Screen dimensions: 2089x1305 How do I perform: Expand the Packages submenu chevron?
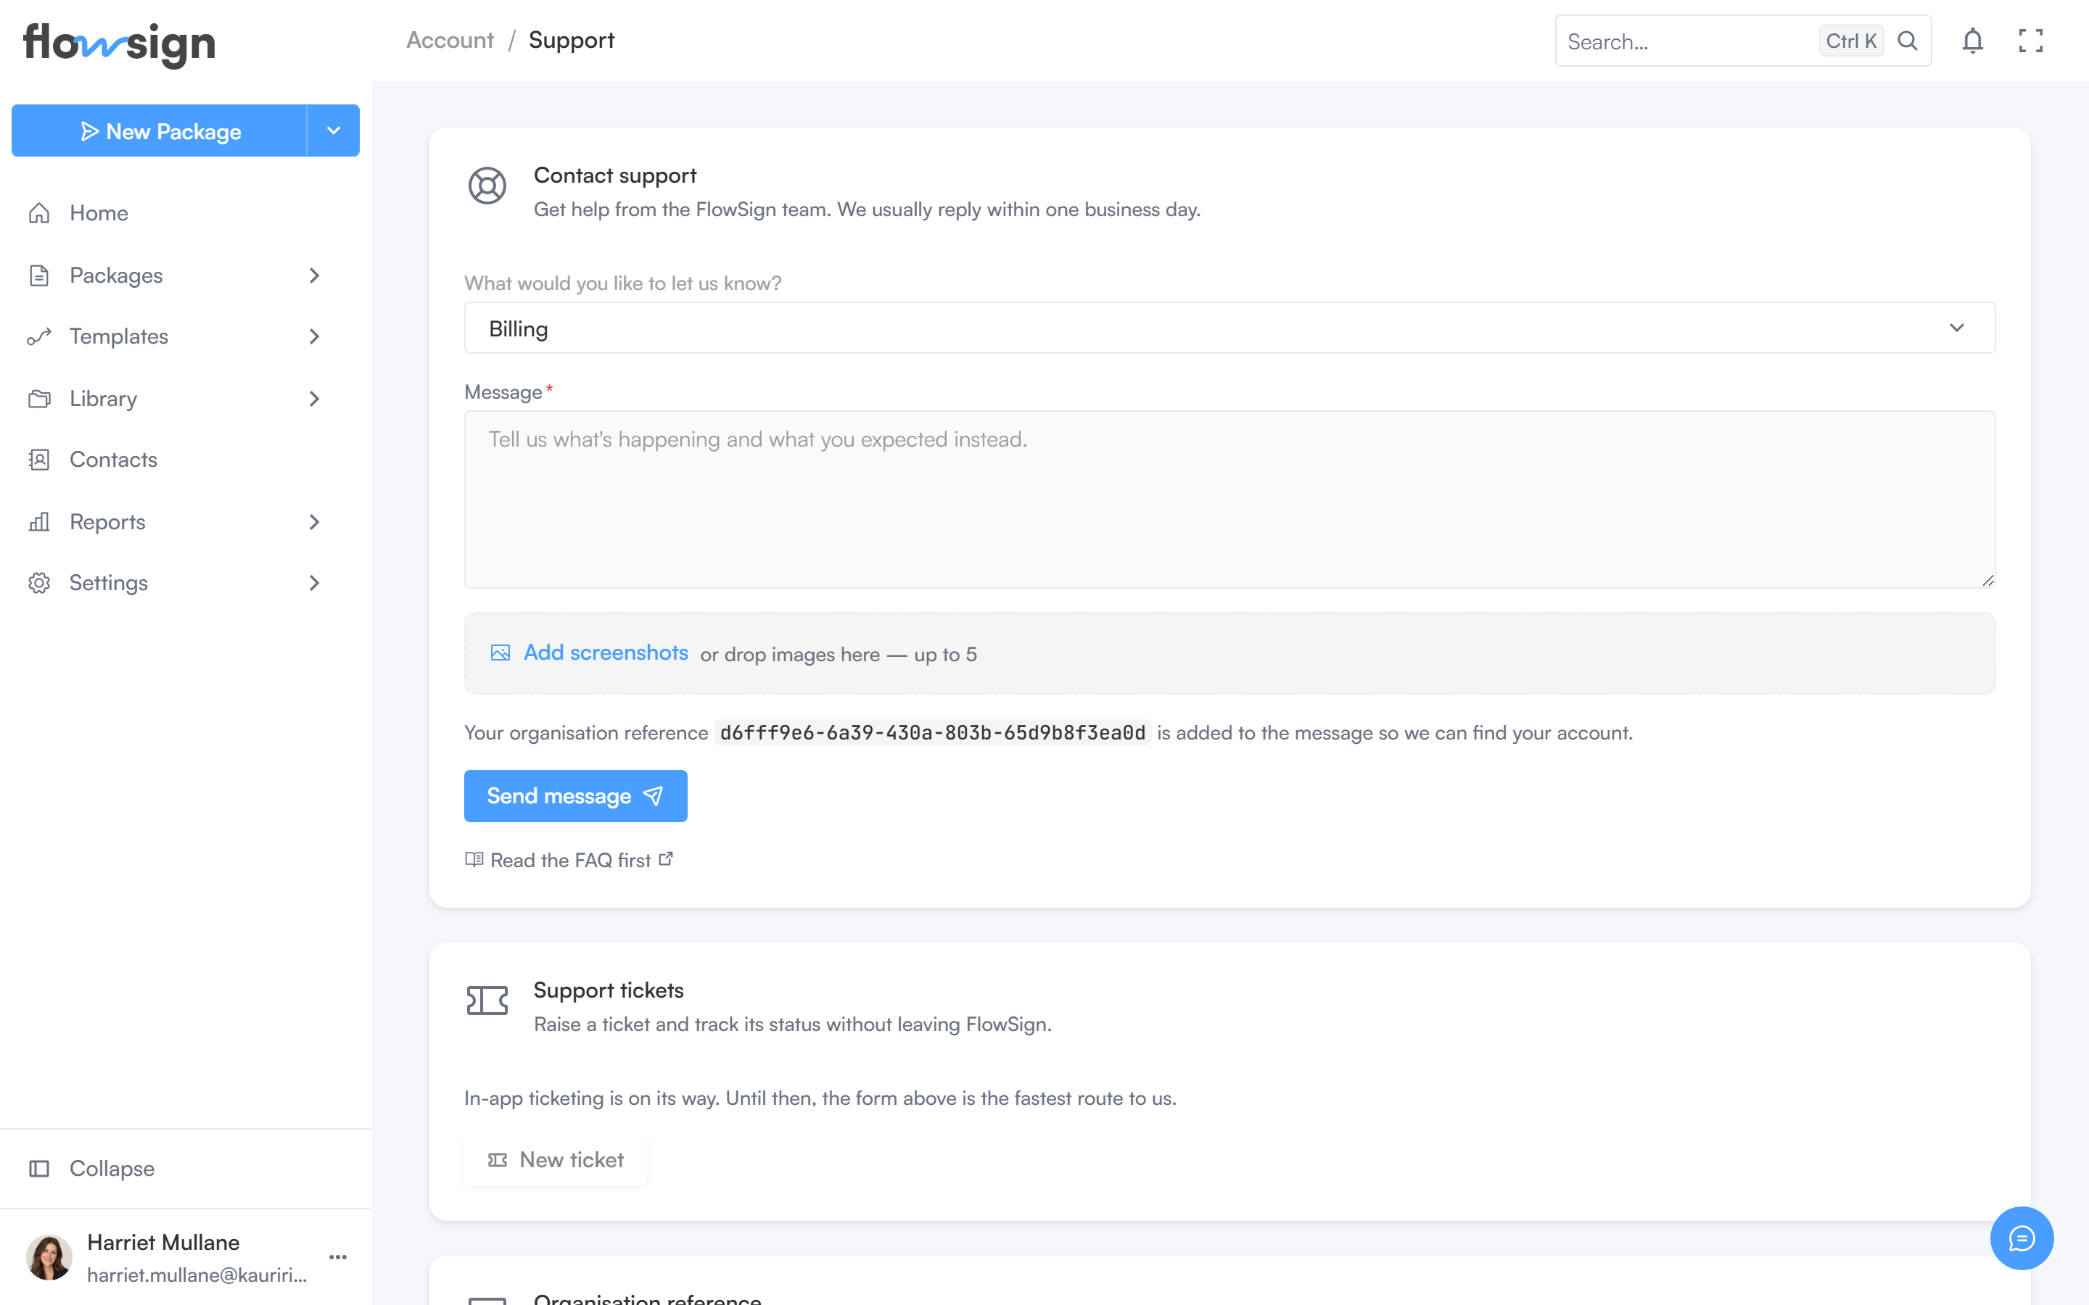(314, 275)
